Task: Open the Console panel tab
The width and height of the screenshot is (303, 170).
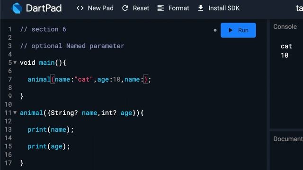Action: [x=285, y=26]
